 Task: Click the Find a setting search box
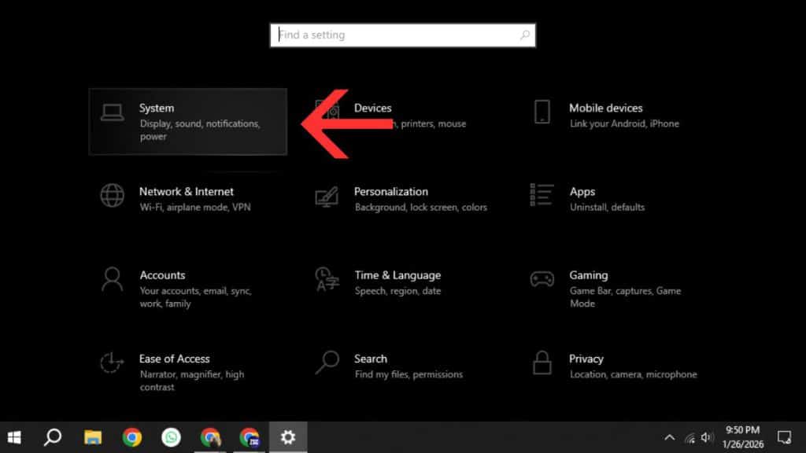[x=394, y=35]
